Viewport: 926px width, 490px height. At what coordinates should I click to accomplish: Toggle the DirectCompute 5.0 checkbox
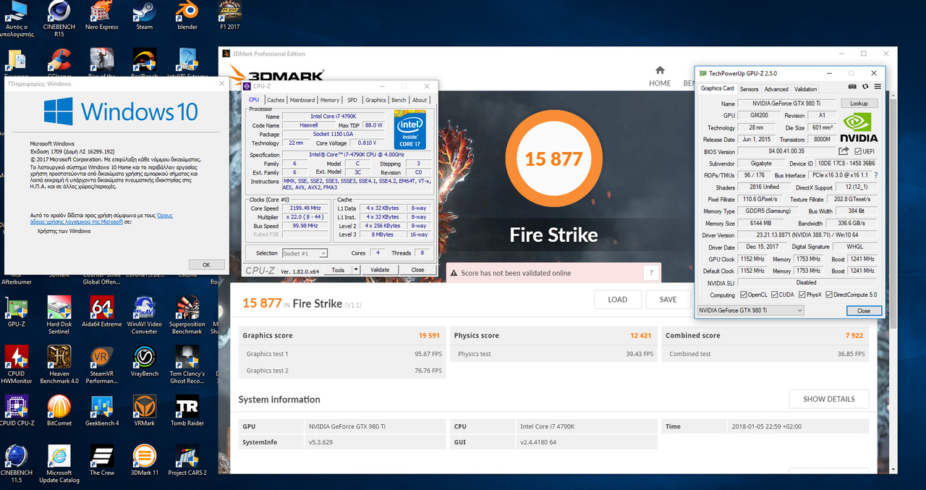[828, 295]
